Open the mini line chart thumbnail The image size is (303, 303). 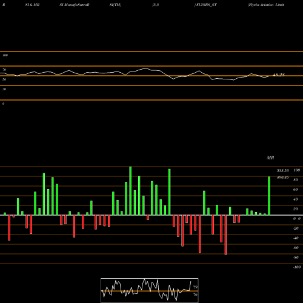pos(150,290)
